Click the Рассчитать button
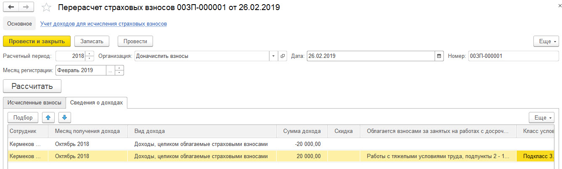562x169 pixels. point(32,86)
